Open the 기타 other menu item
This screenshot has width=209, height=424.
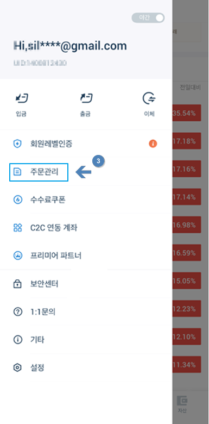click(86, 340)
